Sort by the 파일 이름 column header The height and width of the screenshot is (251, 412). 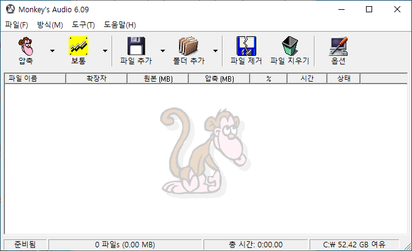coord(35,79)
